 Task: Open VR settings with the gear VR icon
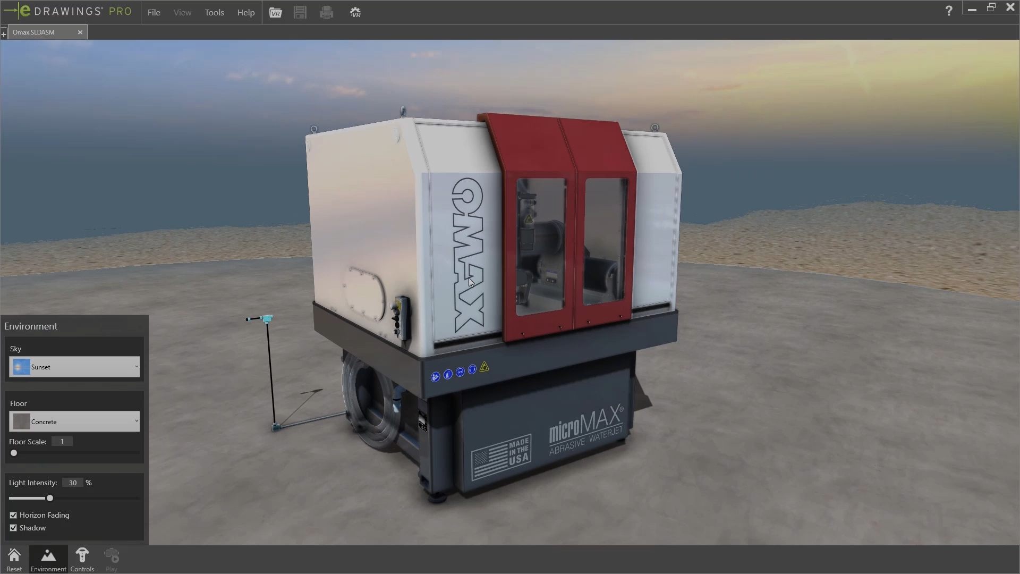click(x=355, y=12)
